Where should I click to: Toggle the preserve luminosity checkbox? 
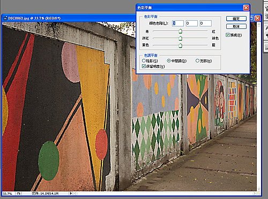coord(144,66)
